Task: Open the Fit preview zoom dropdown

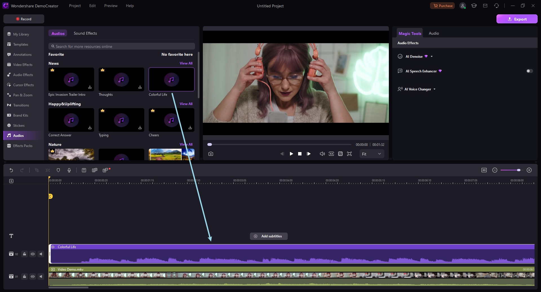Action: tap(372, 154)
